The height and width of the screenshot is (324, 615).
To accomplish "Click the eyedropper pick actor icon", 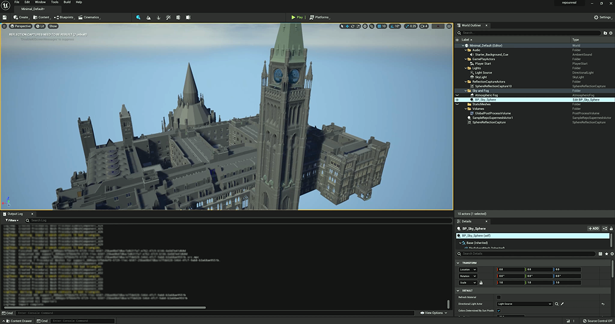I will coord(562,304).
